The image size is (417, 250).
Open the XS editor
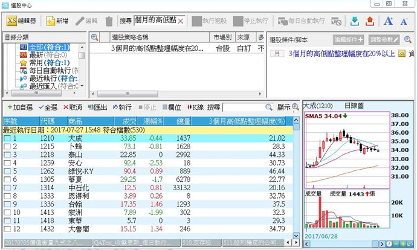[22, 21]
